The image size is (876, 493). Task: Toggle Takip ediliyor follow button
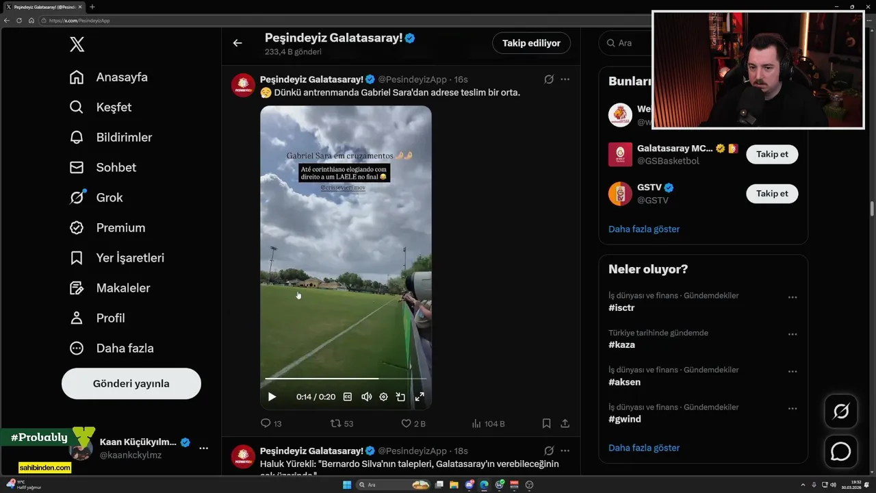[531, 43]
